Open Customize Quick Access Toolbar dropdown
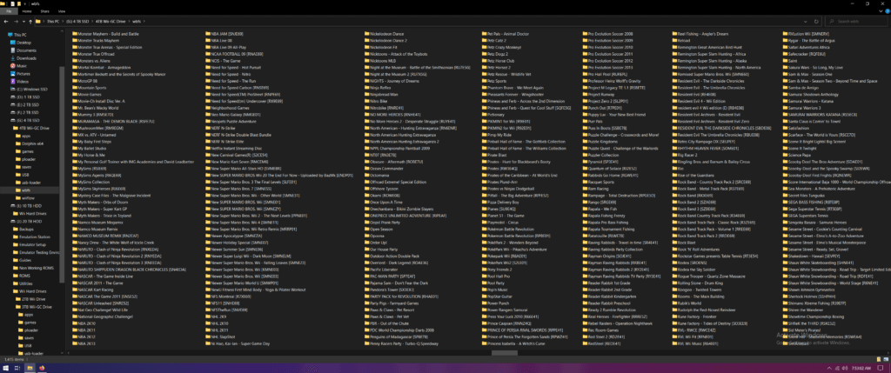Image resolution: width=891 pixels, height=373 pixels. (x=24, y=4)
